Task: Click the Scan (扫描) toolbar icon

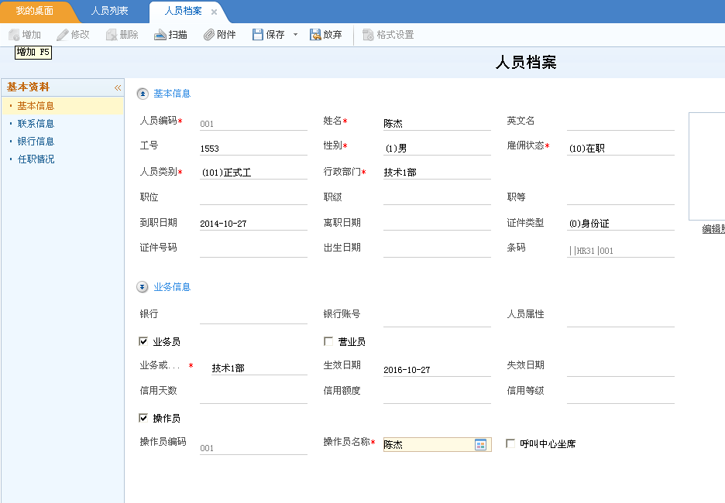Action: [x=160, y=35]
